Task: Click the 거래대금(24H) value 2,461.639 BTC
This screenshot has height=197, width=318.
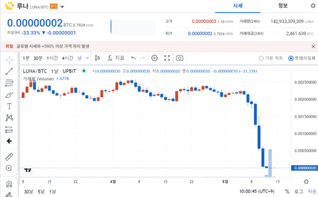Action: [300, 34]
